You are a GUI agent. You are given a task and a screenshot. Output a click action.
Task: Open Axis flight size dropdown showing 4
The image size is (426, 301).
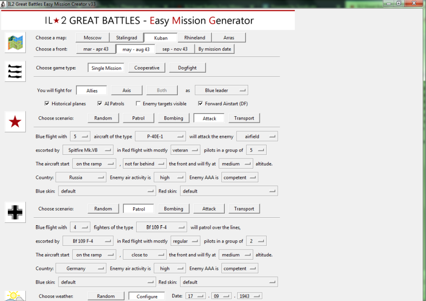tap(80, 227)
